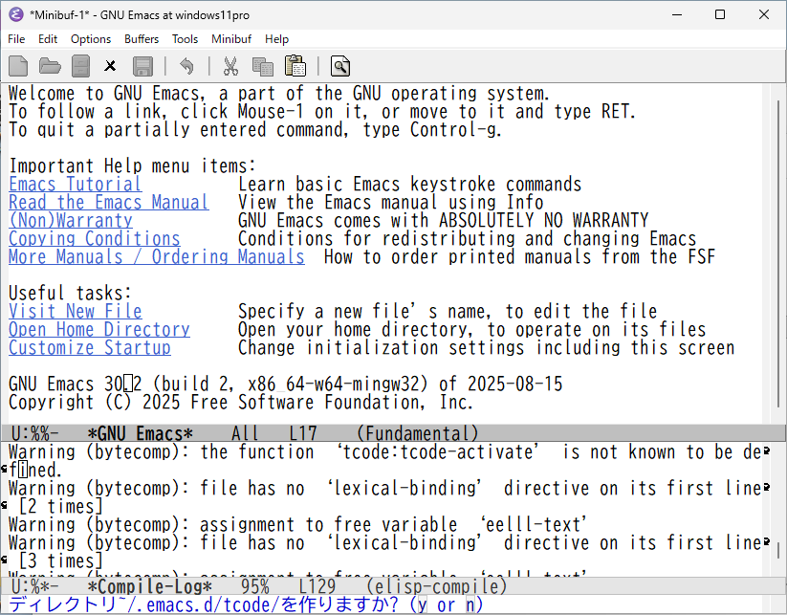This screenshot has height=615, width=787.
Task: Click the *Compile-Log* buffer name in the mode line
Action: point(149,586)
